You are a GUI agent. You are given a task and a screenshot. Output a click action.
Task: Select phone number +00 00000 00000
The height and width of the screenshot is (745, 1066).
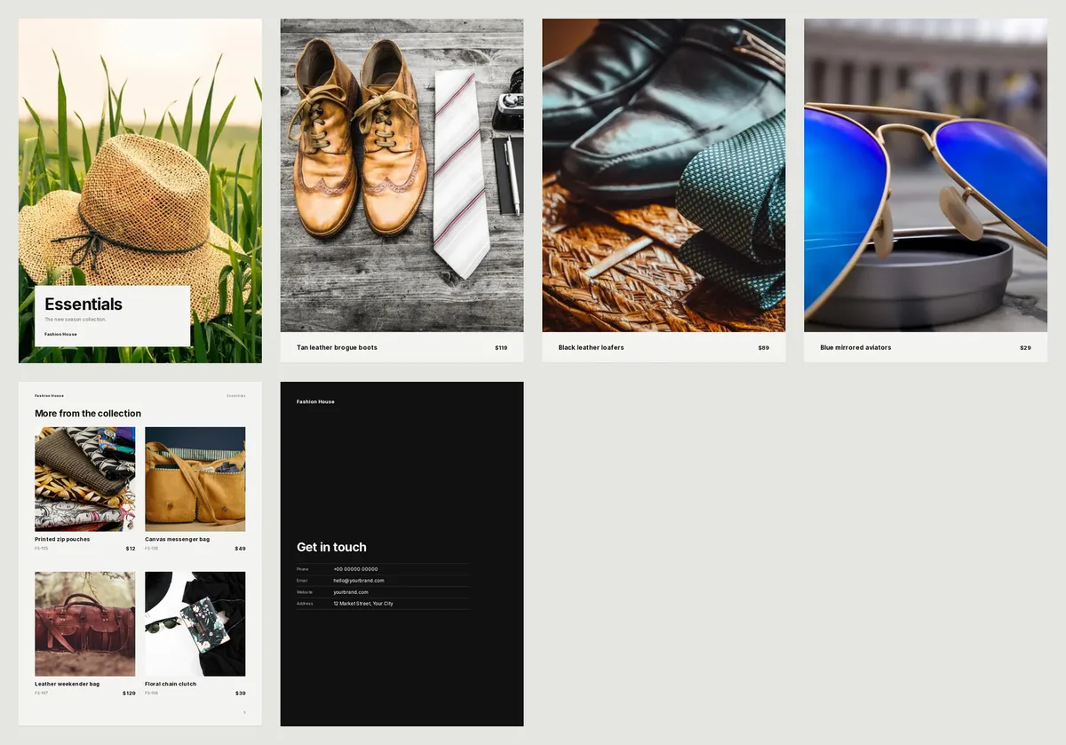pos(355,569)
